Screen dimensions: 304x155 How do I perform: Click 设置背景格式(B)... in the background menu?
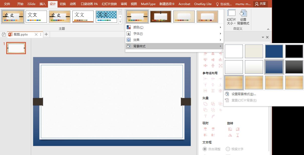click(243, 94)
